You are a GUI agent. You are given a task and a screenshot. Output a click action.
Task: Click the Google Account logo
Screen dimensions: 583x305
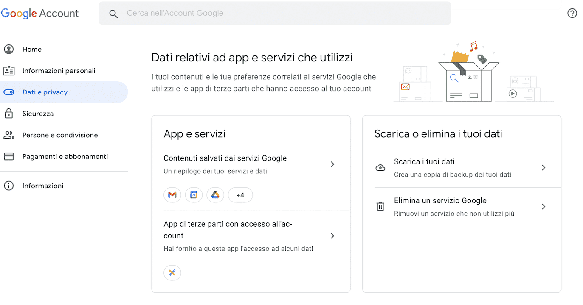pos(40,13)
